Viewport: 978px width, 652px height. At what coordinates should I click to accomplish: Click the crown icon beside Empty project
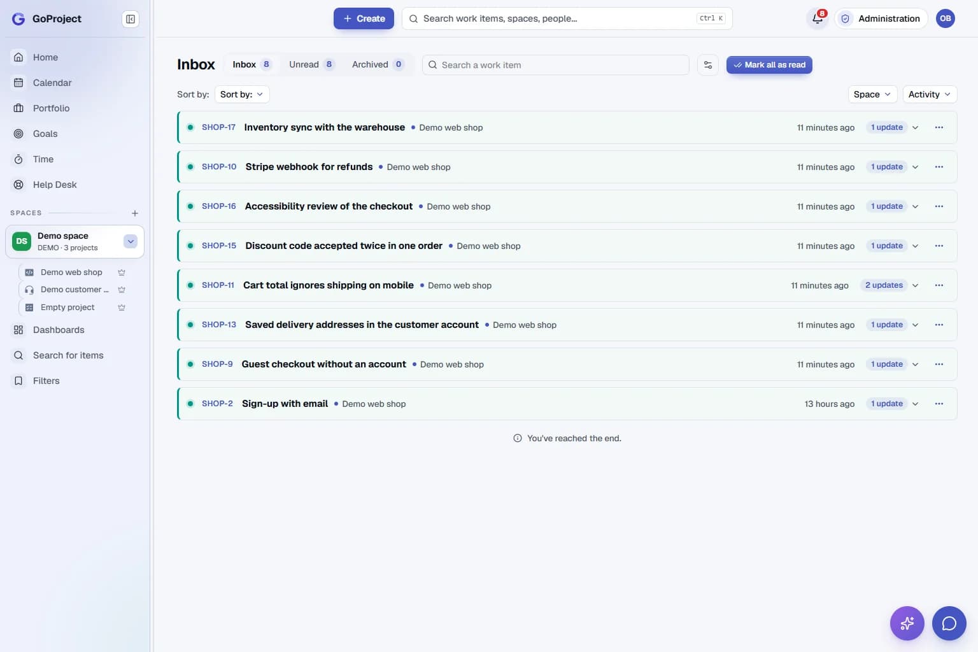point(122,308)
